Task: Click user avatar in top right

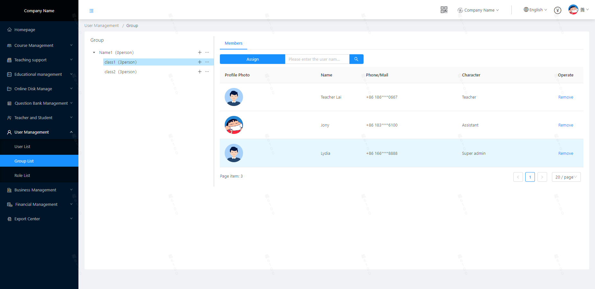Action: 573,10
